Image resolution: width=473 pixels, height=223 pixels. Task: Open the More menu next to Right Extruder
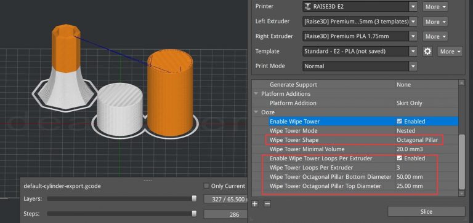[x=435, y=36]
